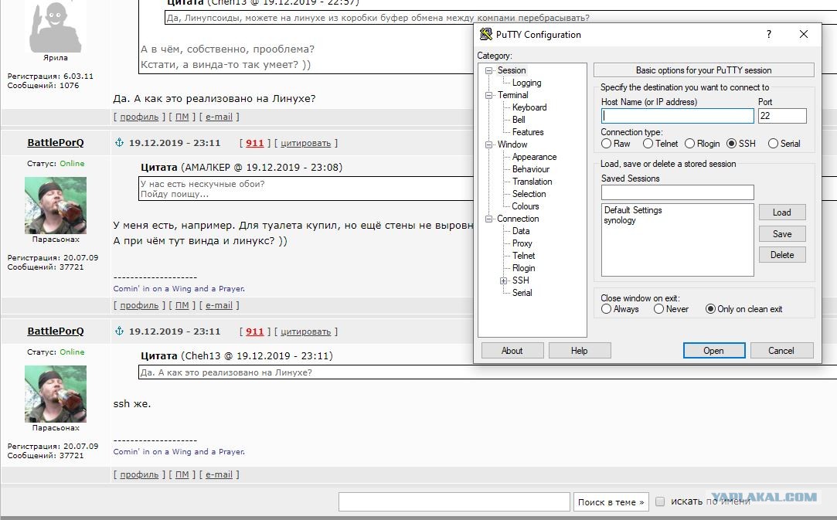Collapse the Session tree node

point(488,70)
